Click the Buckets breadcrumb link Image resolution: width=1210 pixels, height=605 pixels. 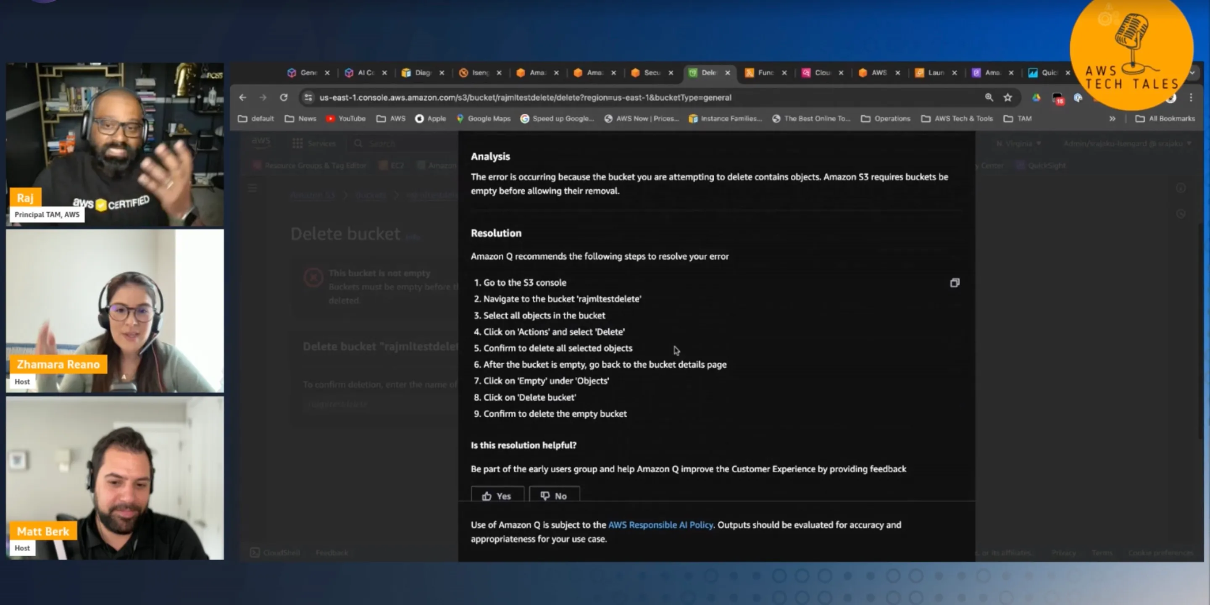[x=370, y=195]
